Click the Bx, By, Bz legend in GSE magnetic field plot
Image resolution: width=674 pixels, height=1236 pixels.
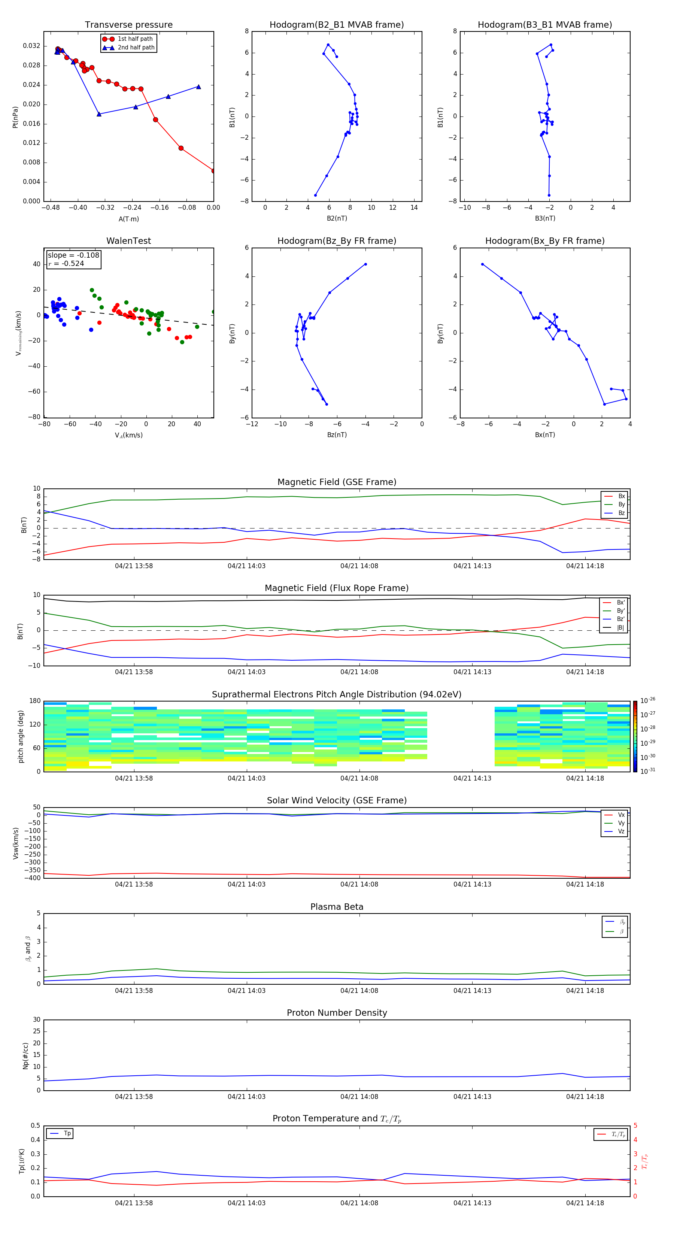(x=614, y=504)
